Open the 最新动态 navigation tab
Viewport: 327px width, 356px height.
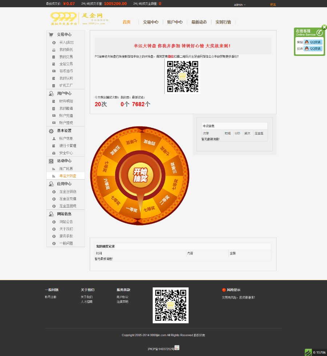pyautogui.click(x=199, y=22)
